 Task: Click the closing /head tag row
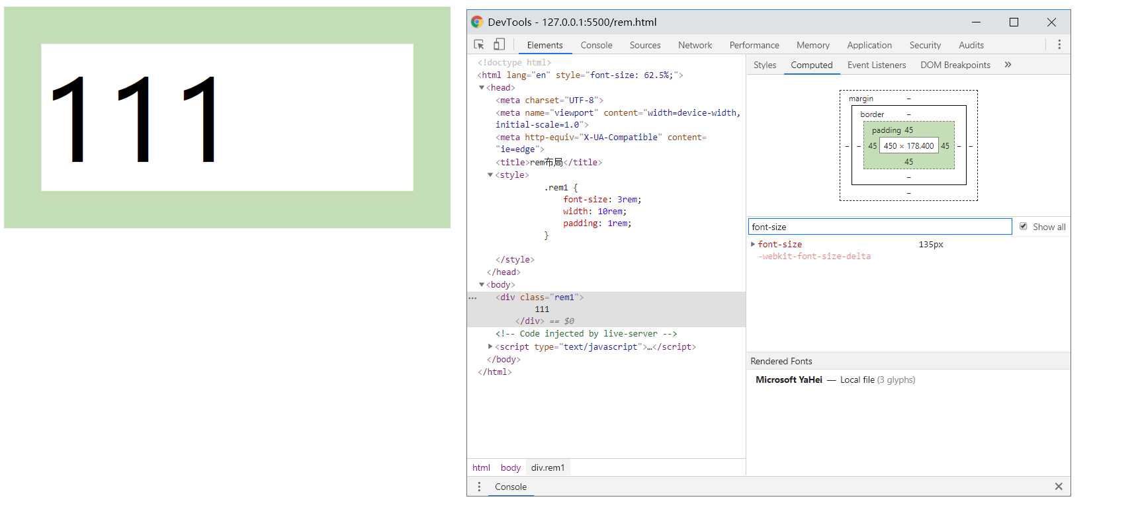(x=503, y=272)
